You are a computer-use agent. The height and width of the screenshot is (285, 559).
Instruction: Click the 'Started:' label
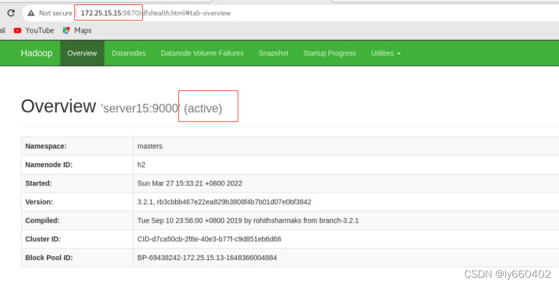point(38,184)
